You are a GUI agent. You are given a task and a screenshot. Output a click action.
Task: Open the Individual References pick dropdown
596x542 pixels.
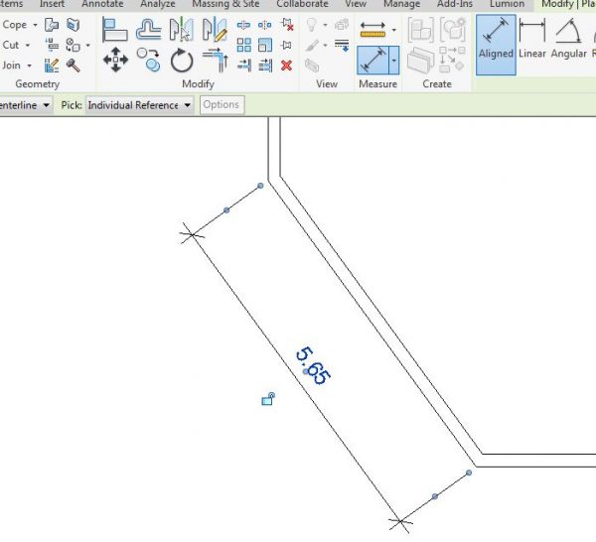(188, 105)
